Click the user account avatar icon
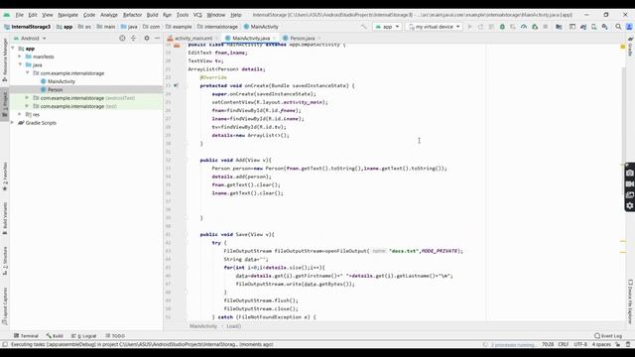Screen dimensions: 635x357 (629, 27)
